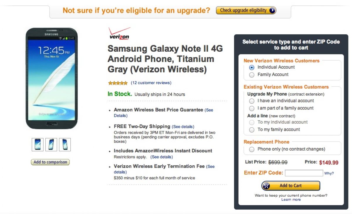
Task: Choose "I have an individual account" upgrade option
Action: coord(252,101)
